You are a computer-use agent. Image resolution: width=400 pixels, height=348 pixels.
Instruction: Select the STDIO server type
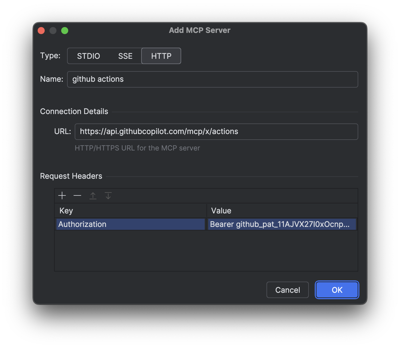89,56
